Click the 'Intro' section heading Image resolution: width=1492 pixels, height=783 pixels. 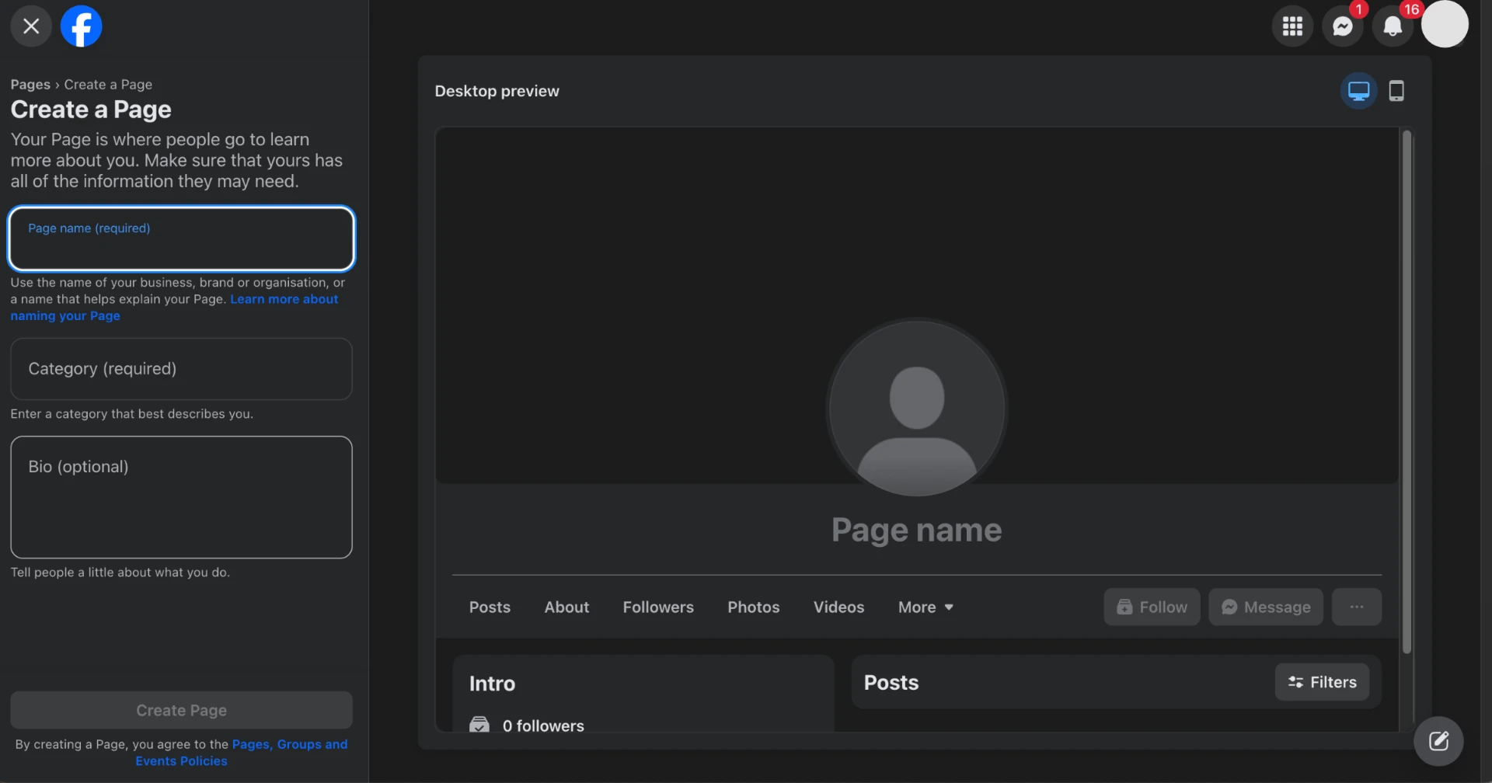tap(492, 684)
